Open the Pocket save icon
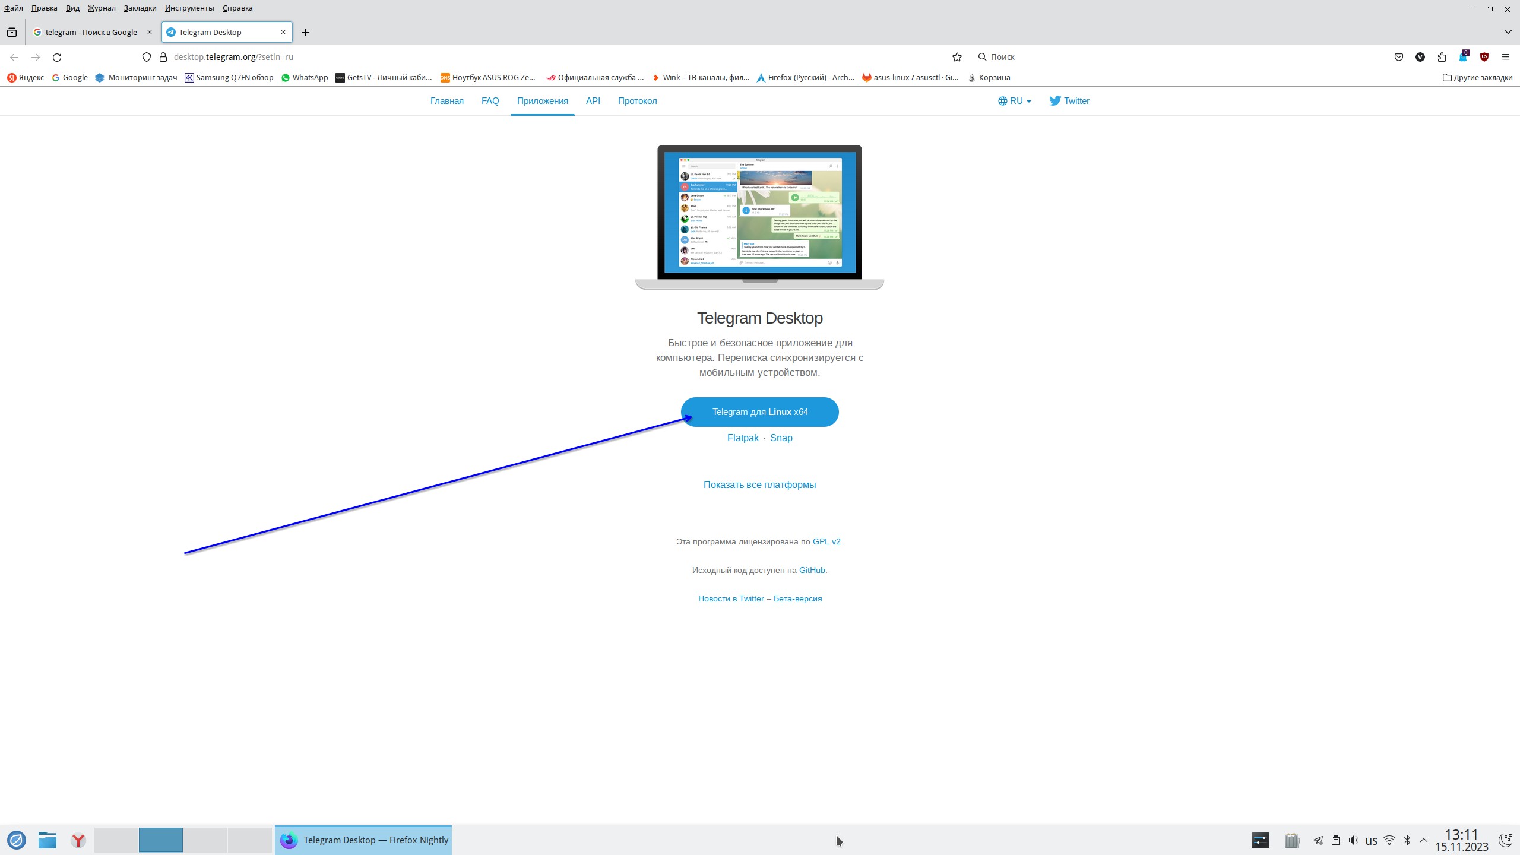Image resolution: width=1520 pixels, height=855 pixels. [x=1399, y=57]
